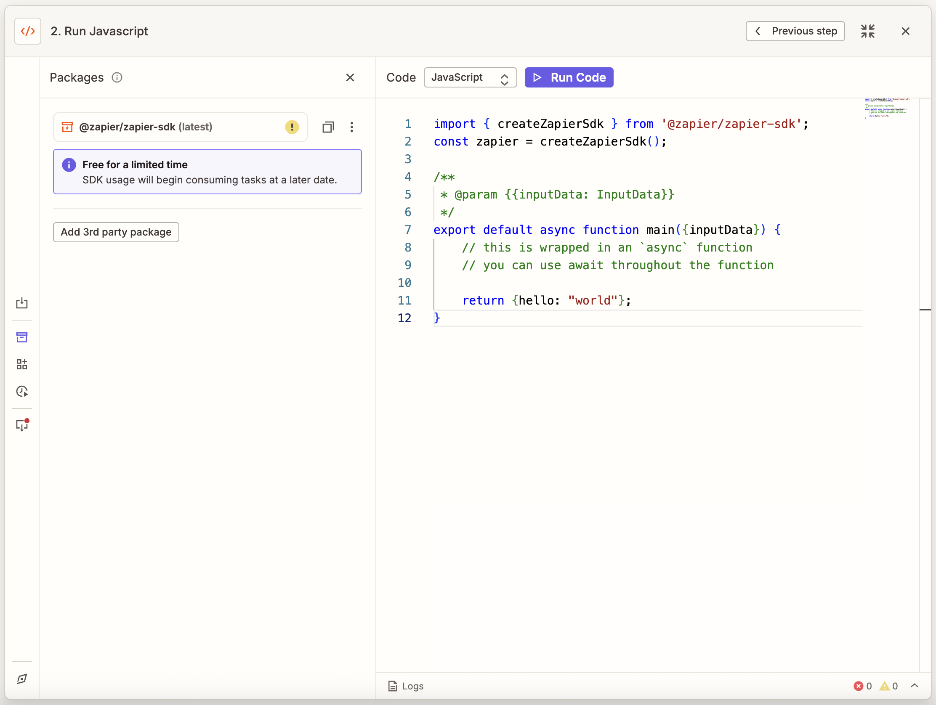Open the run history clock sidebar icon
Screen dimensions: 936x705
[22, 391]
